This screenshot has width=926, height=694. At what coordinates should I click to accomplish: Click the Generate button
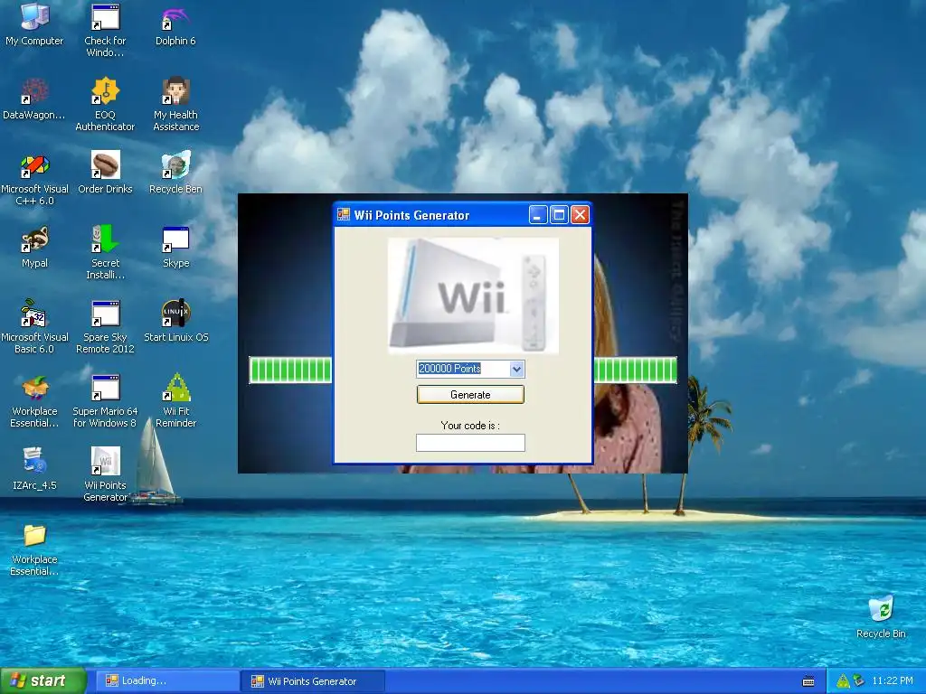(470, 395)
